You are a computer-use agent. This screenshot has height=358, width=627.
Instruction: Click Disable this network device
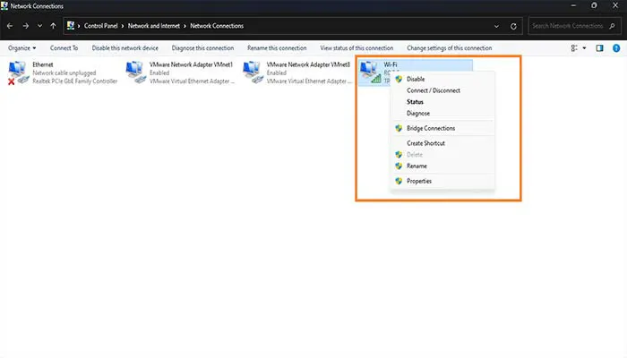(125, 48)
